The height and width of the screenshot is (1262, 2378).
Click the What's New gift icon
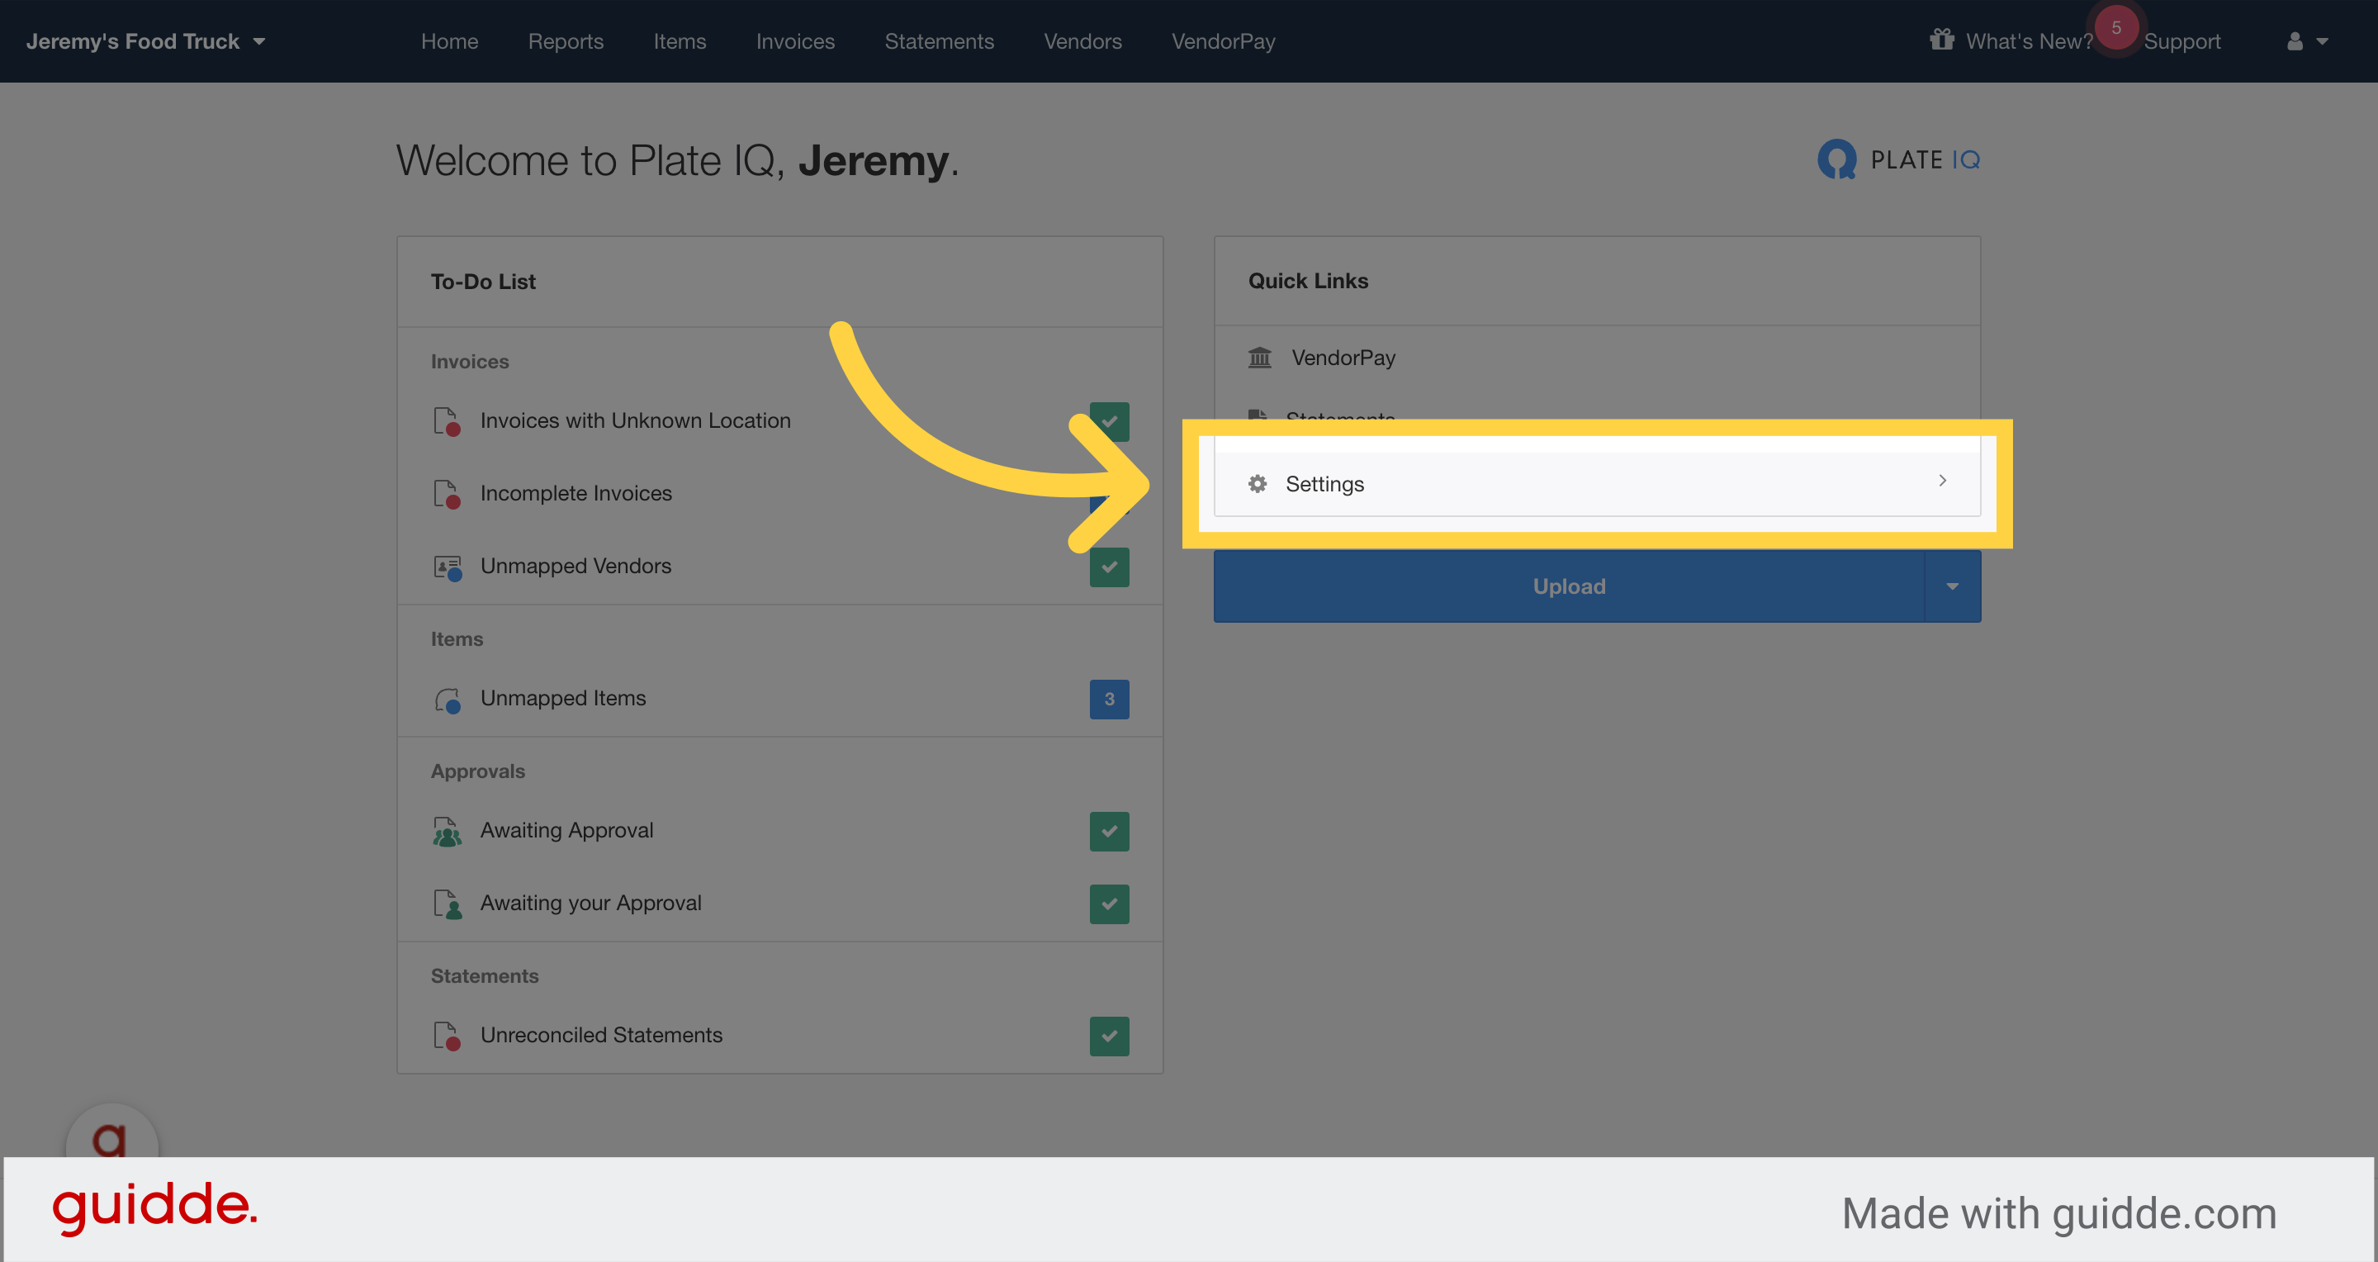coord(1941,40)
